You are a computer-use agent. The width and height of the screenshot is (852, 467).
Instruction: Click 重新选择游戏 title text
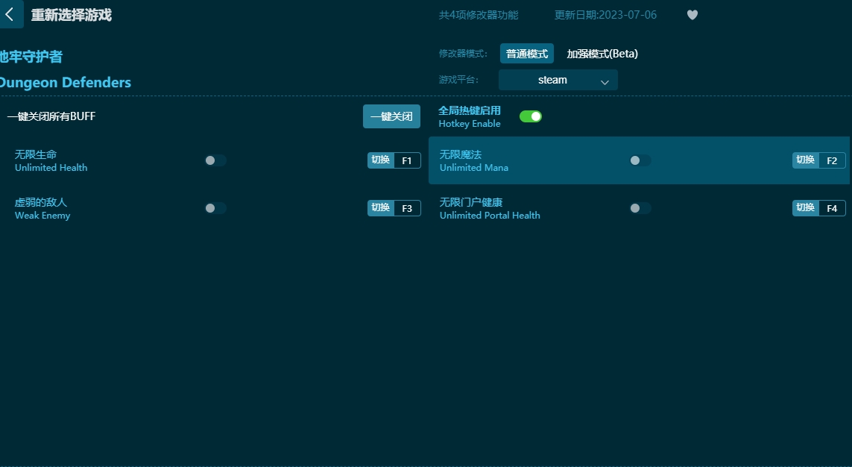[x=71, y=15]
